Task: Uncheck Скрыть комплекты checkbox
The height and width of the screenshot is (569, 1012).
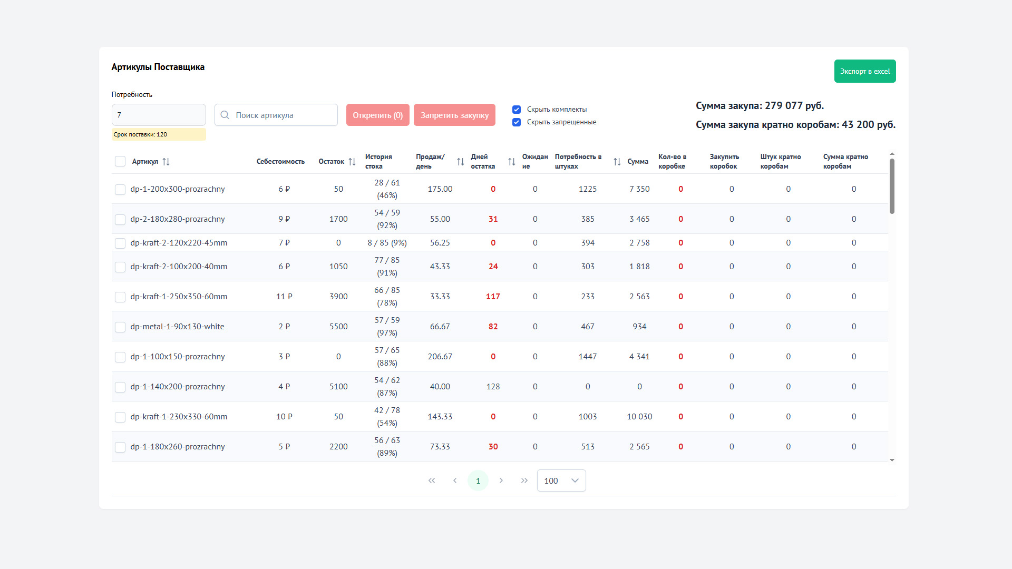Action: coord(517,110)
